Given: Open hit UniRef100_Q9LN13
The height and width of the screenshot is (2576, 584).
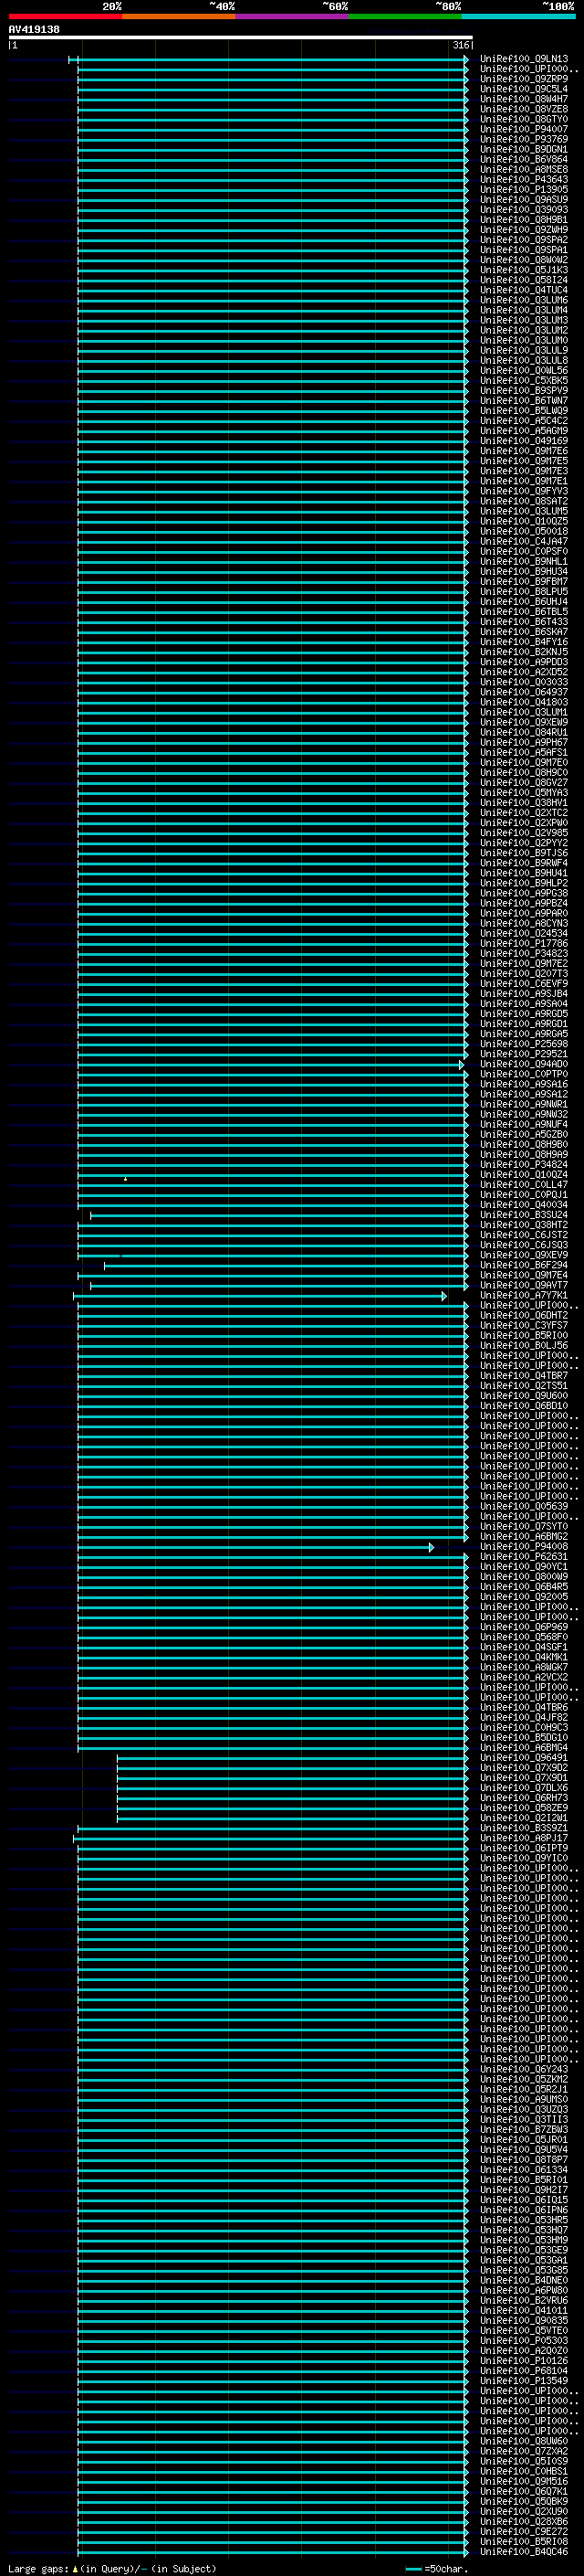Looking at the screenshot, I should point(524,59).
